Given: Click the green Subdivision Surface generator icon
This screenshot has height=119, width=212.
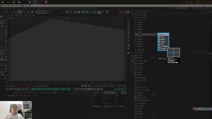Looking at the screenshot, I should pos(75,12).
